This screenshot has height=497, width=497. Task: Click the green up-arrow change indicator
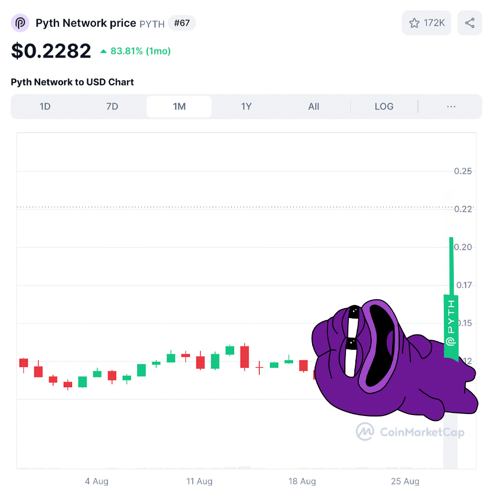[x=103, y=51]
